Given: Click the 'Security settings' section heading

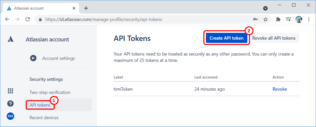Looking at the screenshot, I should coord(46,79).
